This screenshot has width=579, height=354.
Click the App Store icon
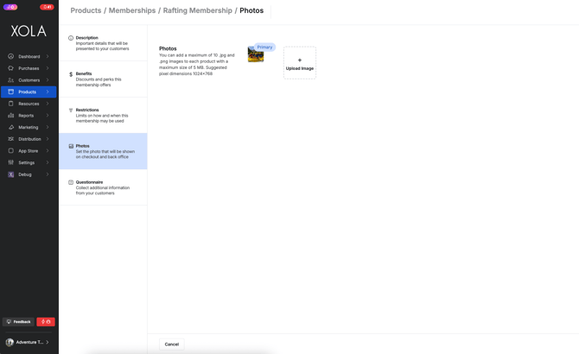click(x=10, y=151)
